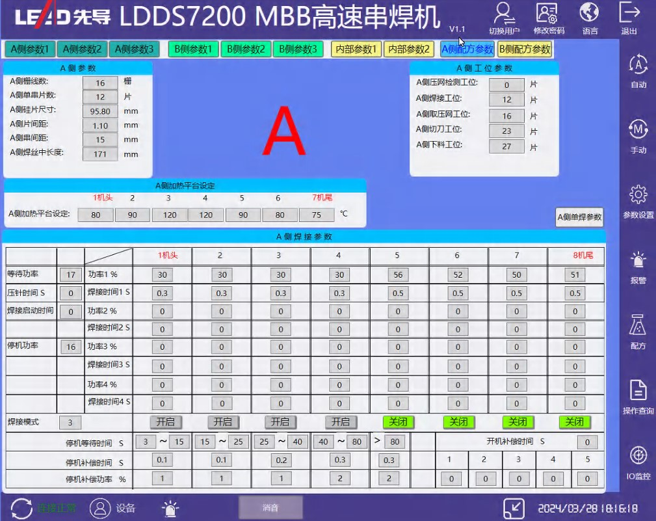Open the IO Monitor (IO监控) icon
Screen dimensions: 656x521
(638, 456)
